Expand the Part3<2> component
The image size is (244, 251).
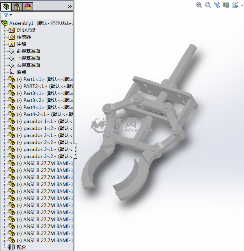(5, 100)
